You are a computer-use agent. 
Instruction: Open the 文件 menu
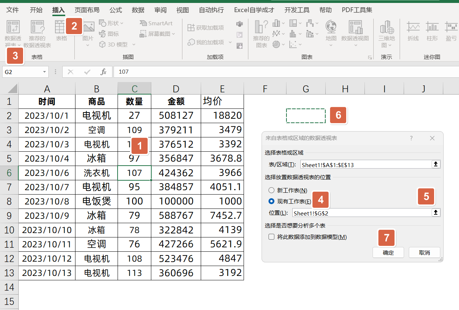(13, 10)
